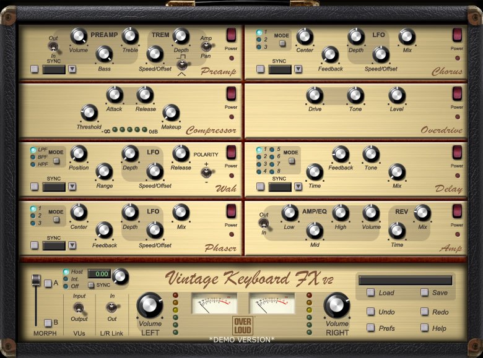Click the Wah power button

[231, 152]
